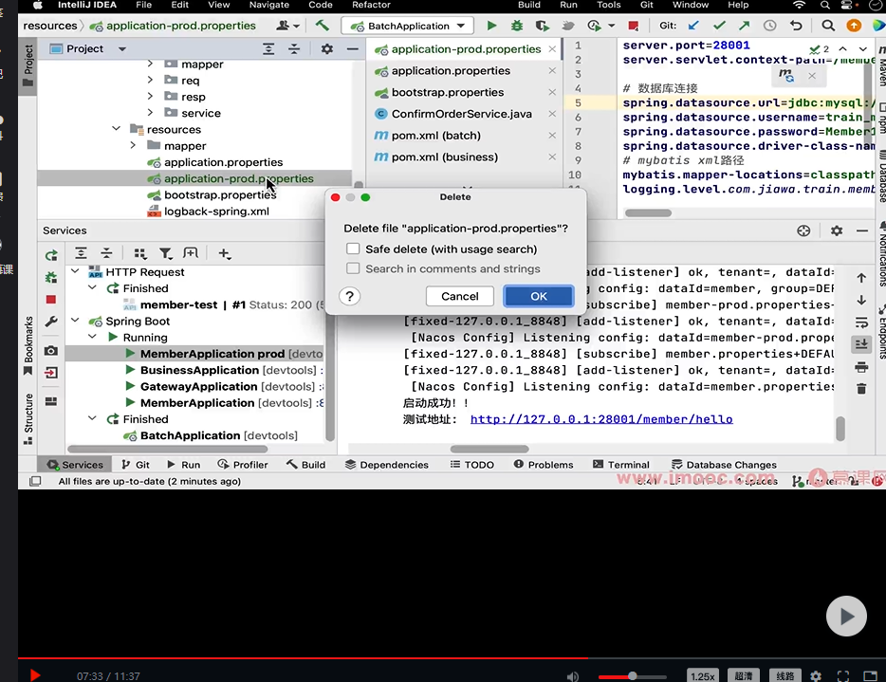Click the Build hammer icon in toolbar
Image resolution: width=886 pixels, height=682 pixels.
pyautogui.click(x=323, y=26)
